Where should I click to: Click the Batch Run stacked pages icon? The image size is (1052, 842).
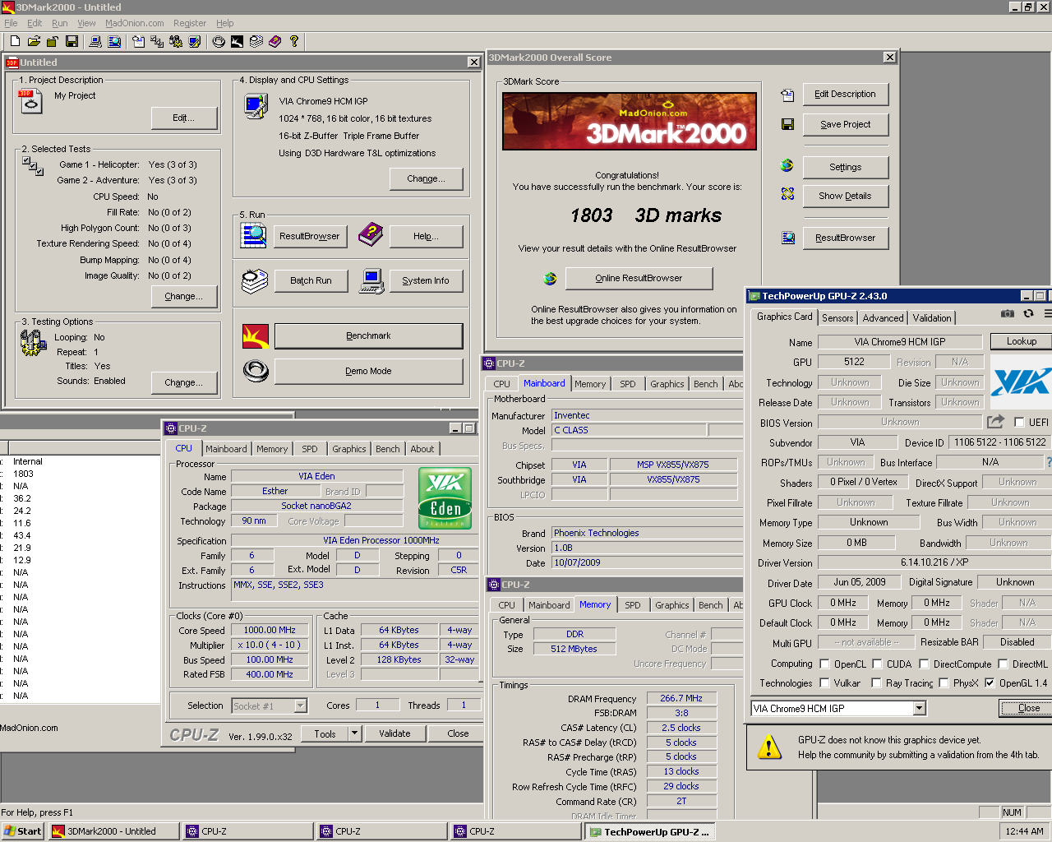(255, 280)
